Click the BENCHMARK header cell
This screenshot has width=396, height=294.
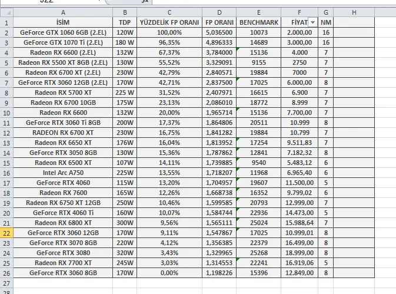point(259,22)
